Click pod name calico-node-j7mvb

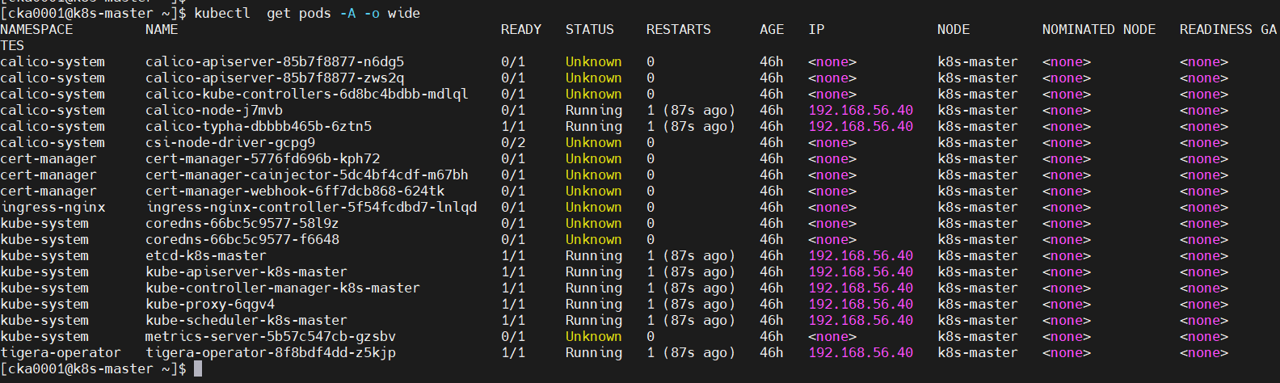coord(214,110)
